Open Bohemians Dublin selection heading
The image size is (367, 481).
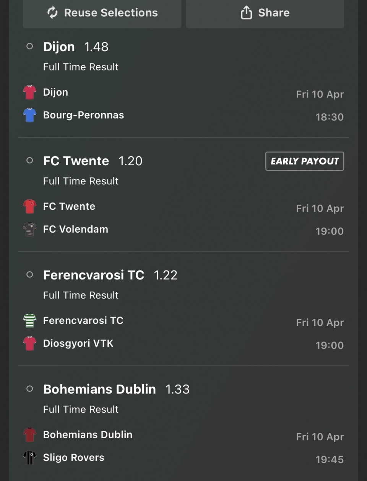click(99, 389)
